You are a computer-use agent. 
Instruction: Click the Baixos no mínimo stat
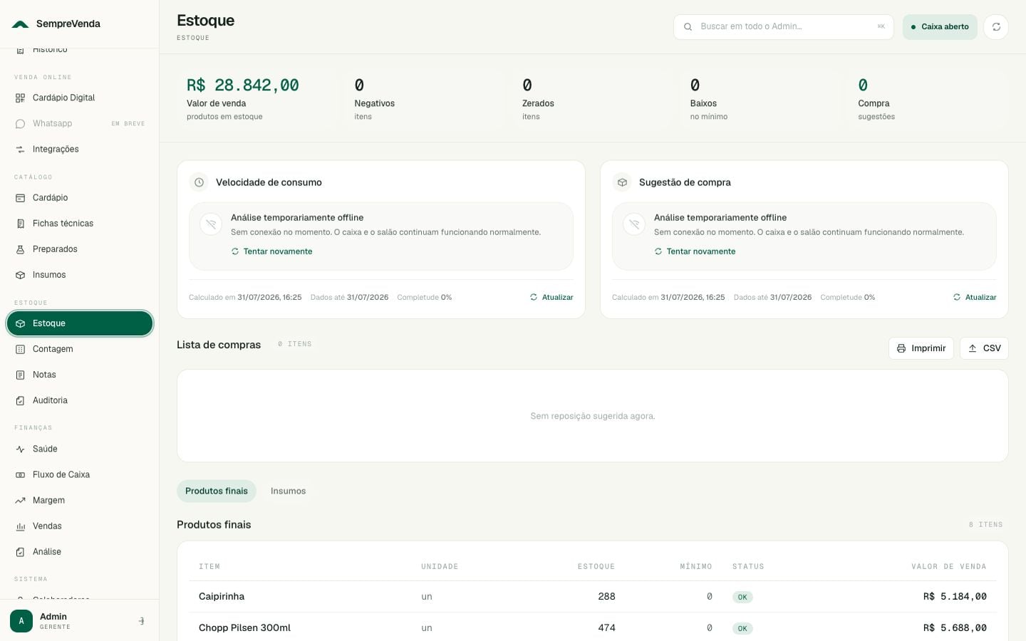[760, 99]
